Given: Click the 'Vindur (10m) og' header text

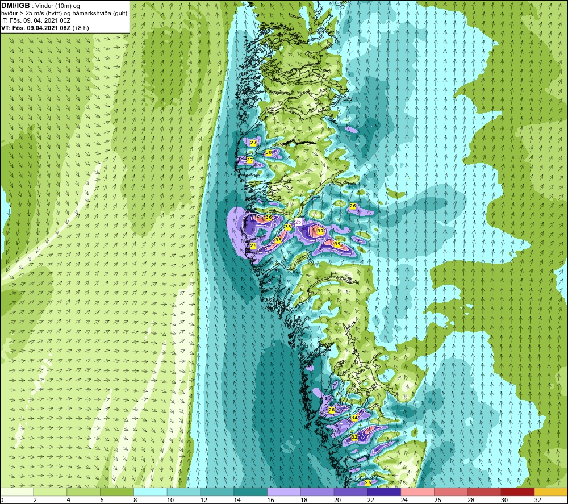Looking at the screenshot, I should tap(58, 6).
